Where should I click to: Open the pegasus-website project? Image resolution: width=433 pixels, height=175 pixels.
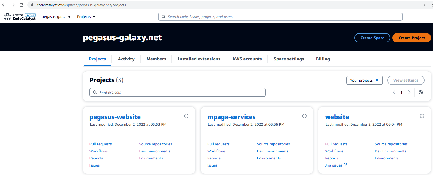click(x=115, y=117)
